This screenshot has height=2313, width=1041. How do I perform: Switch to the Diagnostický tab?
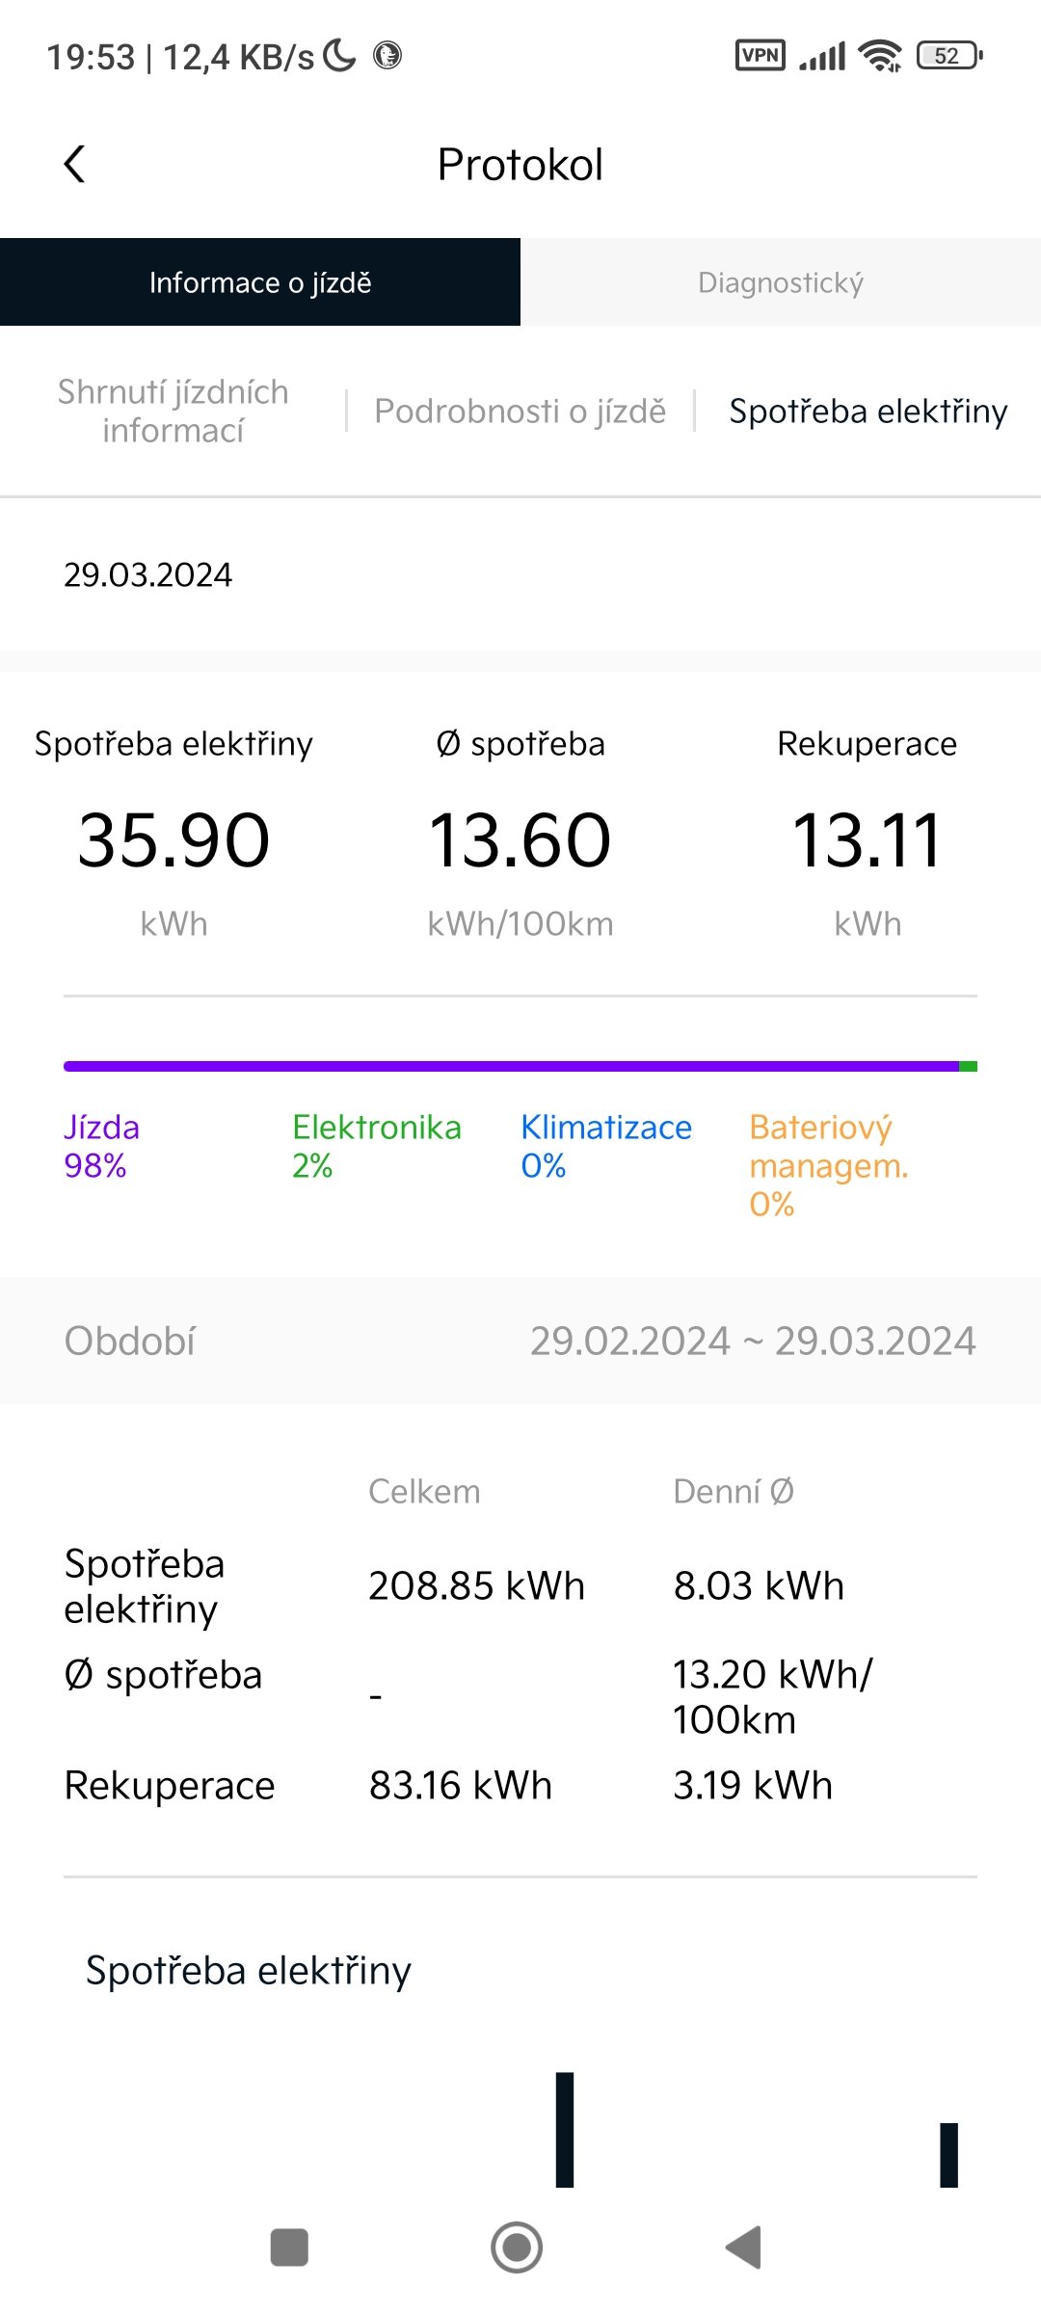[x=781, y=281]
